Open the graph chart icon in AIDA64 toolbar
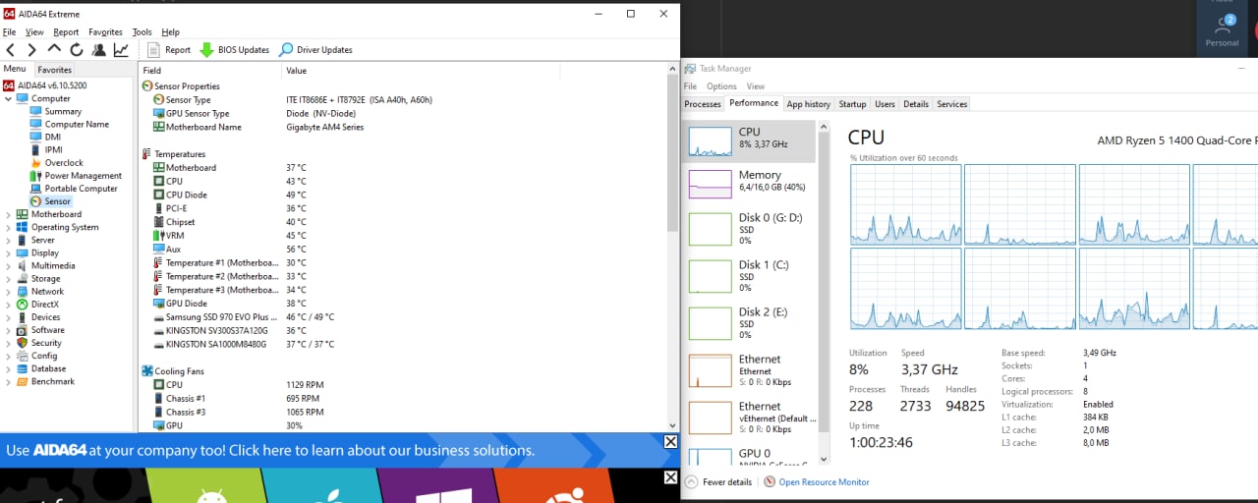The image size is (1258, 503). 121,49
